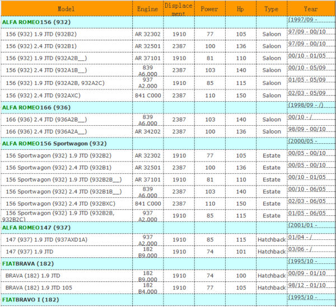Click the 166 (936) 2.4 JTD (936A2A__) entry
The width and height of the screenshot is (336, 307).
pyautogui.click(x=46, y=131)
